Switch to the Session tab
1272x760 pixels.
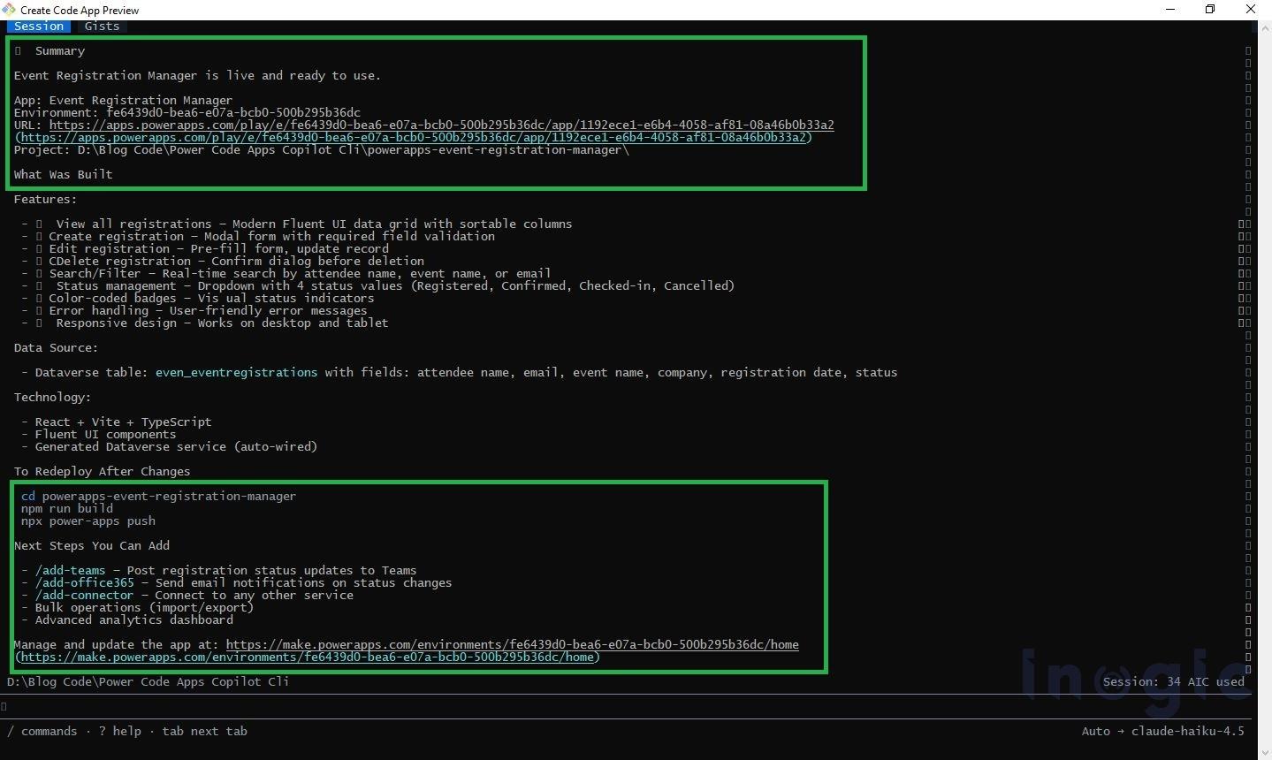39,27
